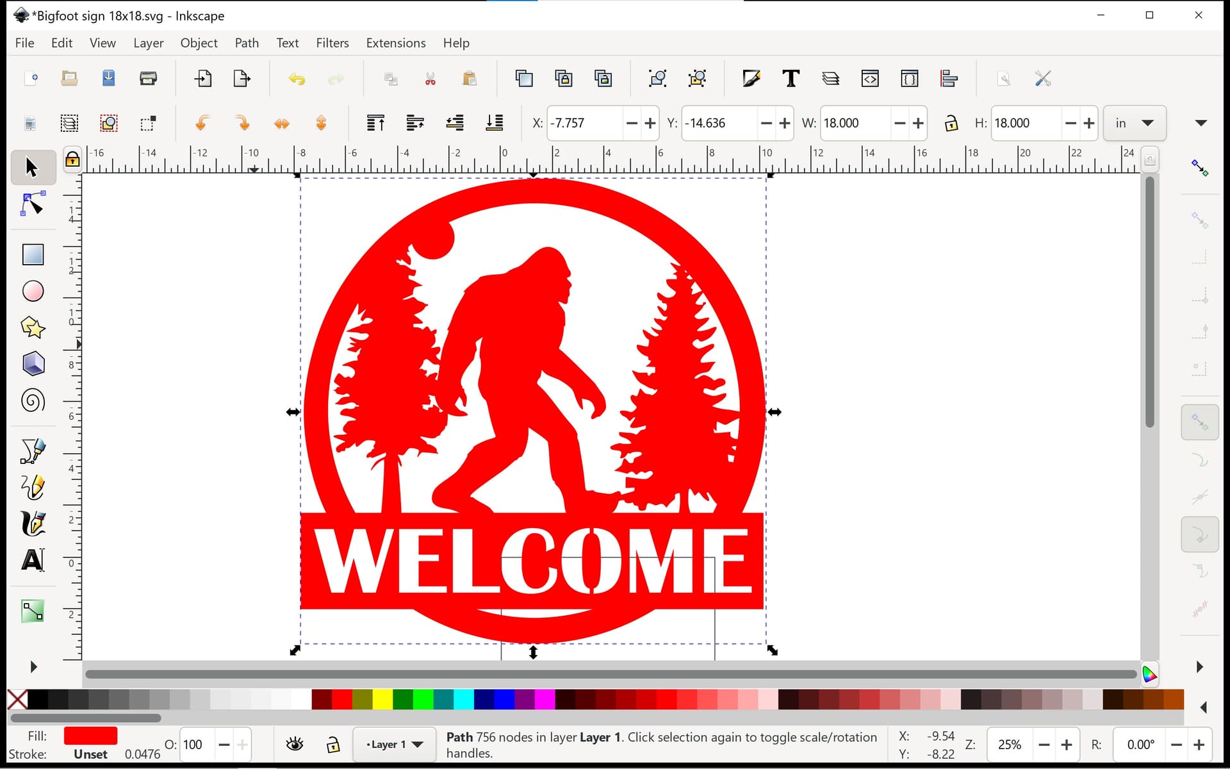This screenshot has width=1230, height=769.
Task: Select the Node editing tool
Action: click(x=33, y=204)
